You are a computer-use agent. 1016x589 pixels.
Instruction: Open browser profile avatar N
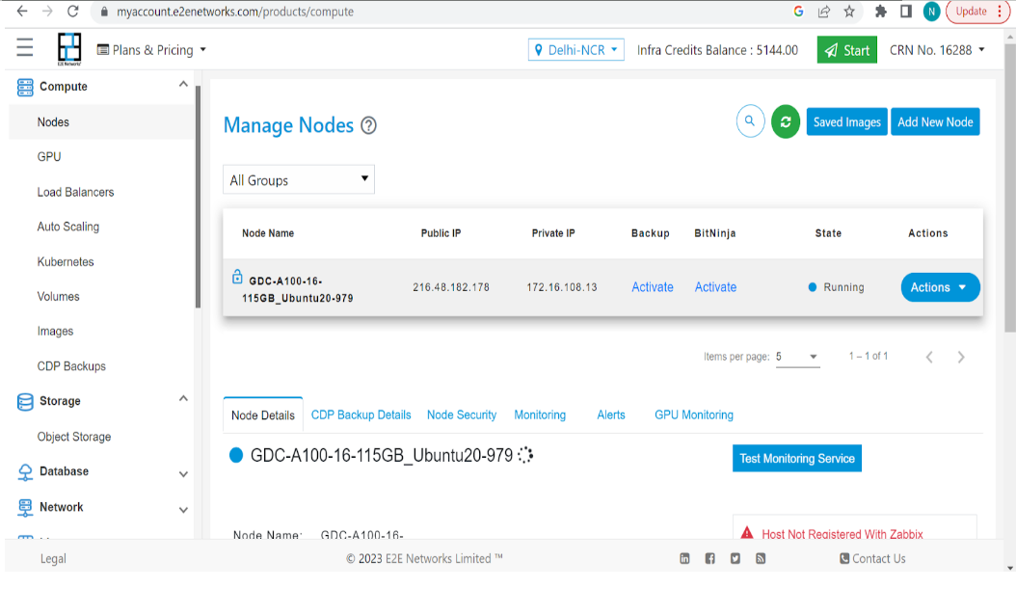click(931, 11)
